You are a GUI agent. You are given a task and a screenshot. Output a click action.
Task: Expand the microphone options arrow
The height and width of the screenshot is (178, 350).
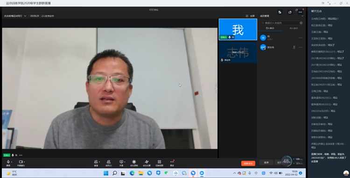[x=12, y=162]
